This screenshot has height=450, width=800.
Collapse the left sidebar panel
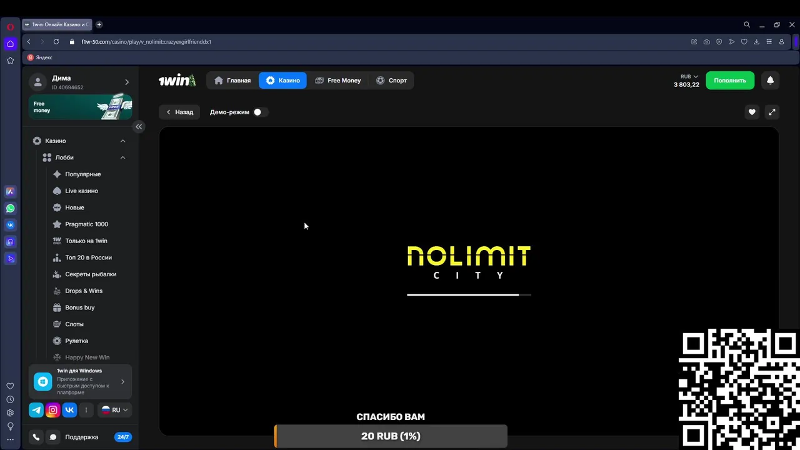click(139, 127)
